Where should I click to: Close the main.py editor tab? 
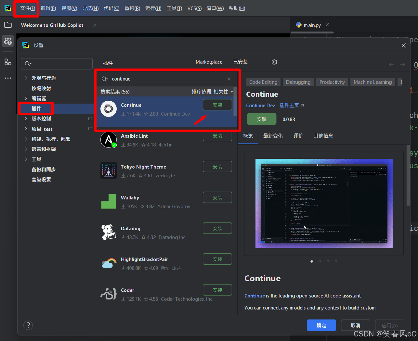click(x=327, y=25)
